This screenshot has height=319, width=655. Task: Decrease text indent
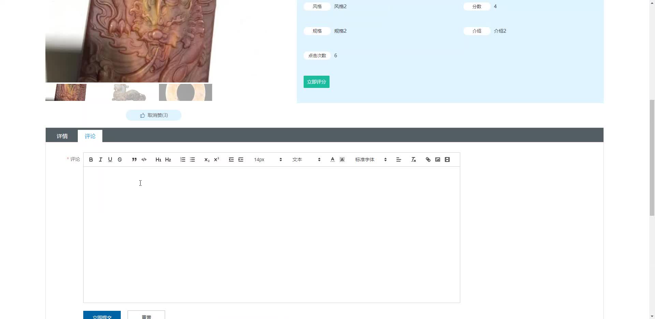[x=231, y=159]
